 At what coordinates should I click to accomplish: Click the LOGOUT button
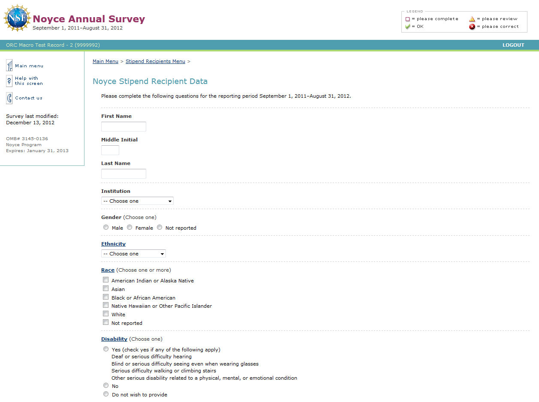[x=513, y=45]
